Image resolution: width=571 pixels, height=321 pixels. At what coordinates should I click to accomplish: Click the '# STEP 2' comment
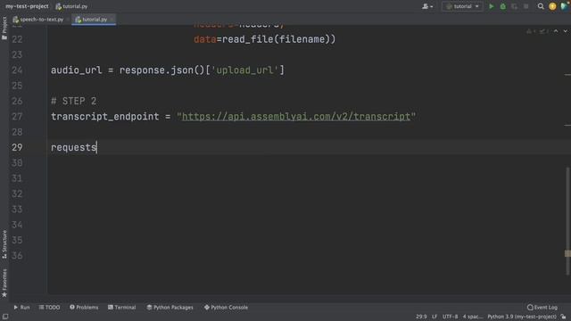click(73, 101)
